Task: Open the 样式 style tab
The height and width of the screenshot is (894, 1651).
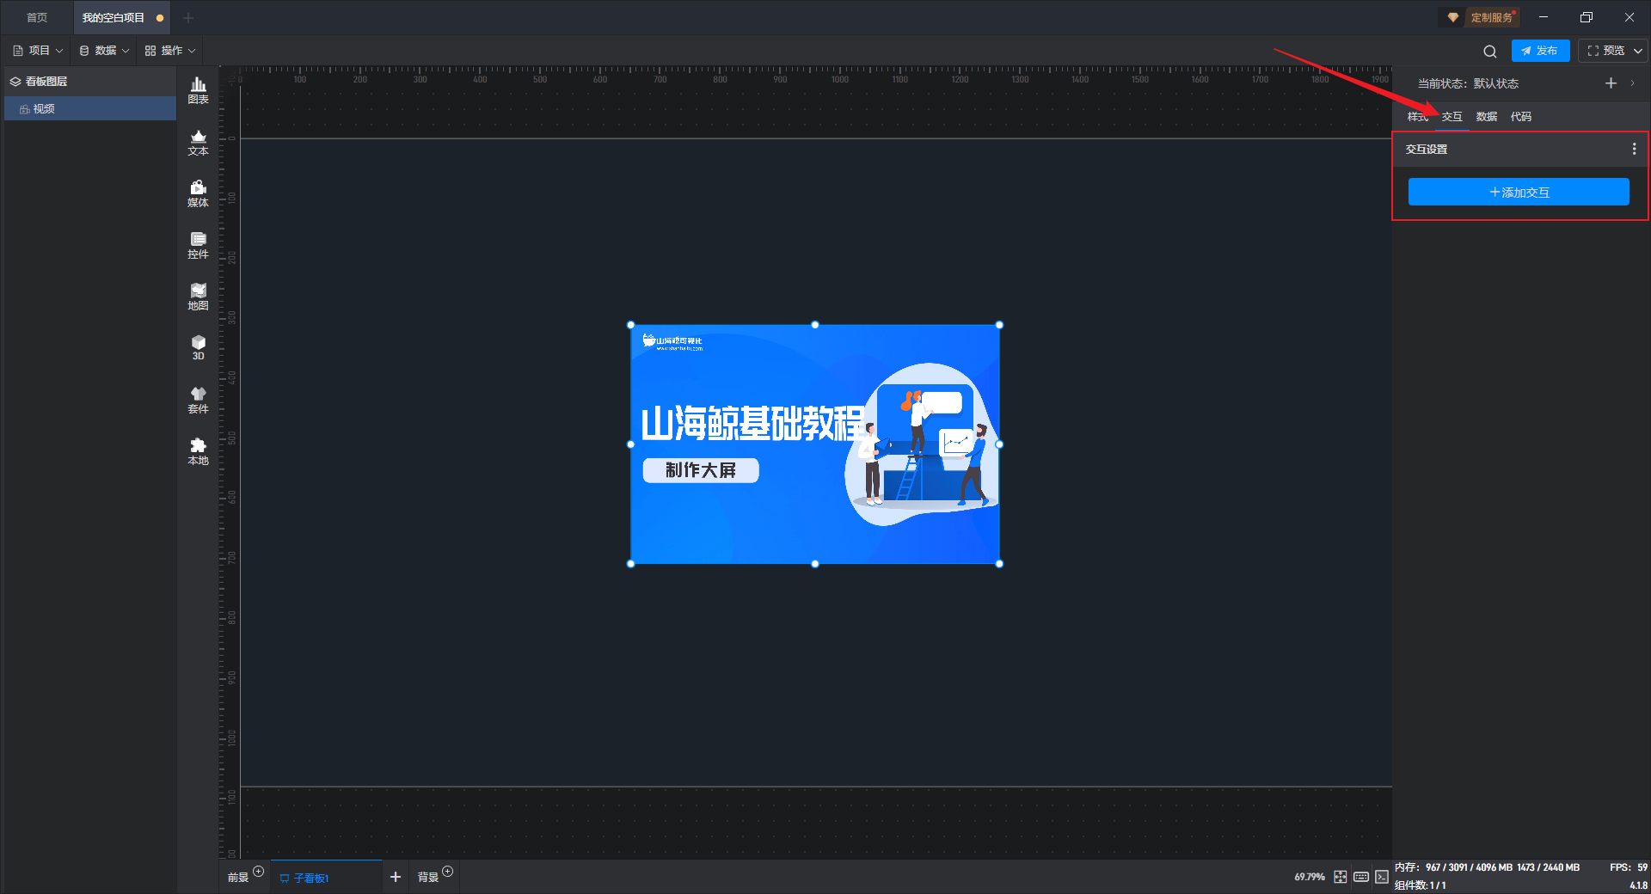Action: tap(1417, 117)
